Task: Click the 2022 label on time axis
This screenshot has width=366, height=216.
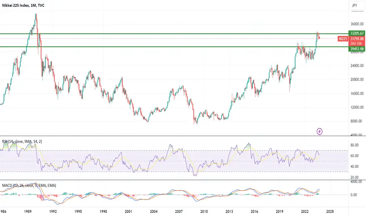Action: tap(305, 212)
